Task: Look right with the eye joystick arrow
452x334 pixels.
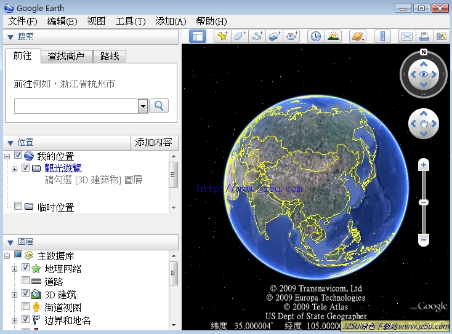Action: pyautogui.click(x=434, y=74)
